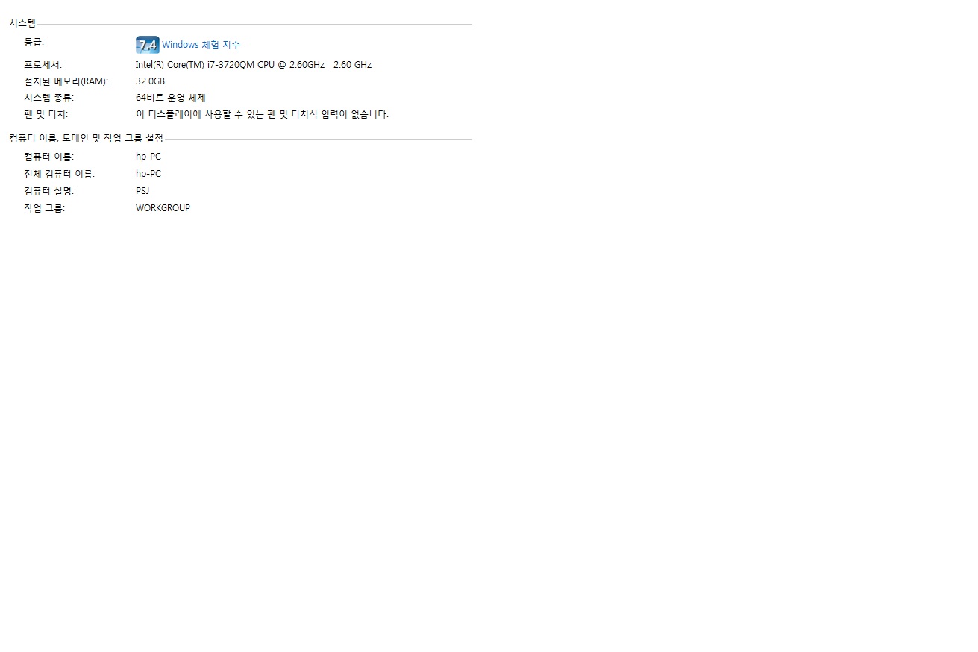Click the 시스템 section heading
Screen dimensions: 978x652
click(22, 24)
